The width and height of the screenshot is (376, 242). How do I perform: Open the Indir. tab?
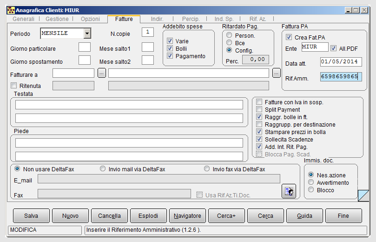[x=157, y=19]
